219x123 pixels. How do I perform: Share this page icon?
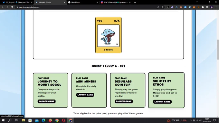point(158,7)
